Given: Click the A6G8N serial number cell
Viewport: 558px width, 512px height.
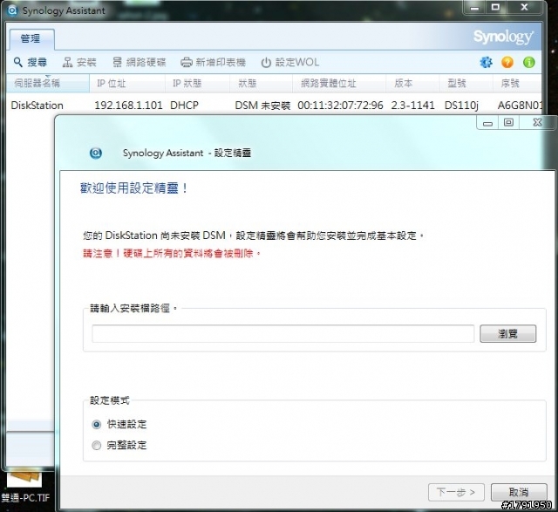Looking at the screenshot, I should pyautogui.click(x=520, y=106).
